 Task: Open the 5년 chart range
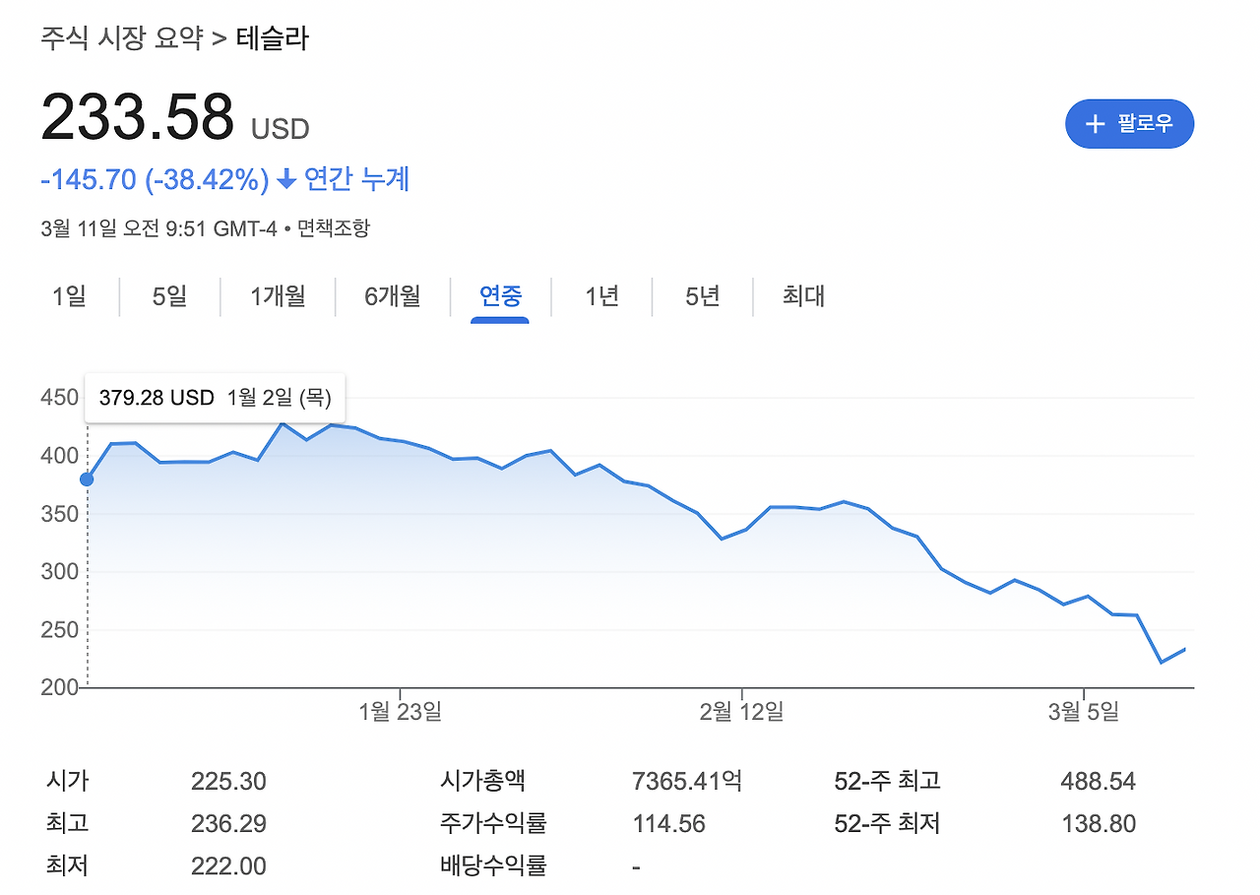pyautogui.click(x=700, y=296)
